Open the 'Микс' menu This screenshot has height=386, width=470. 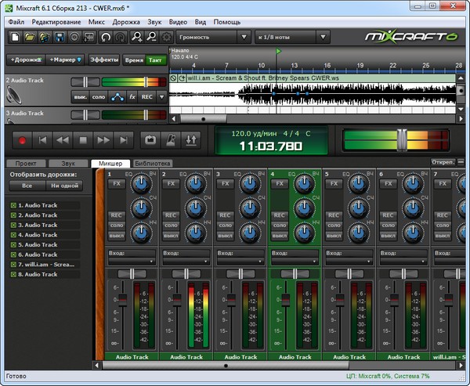pyautogui.click(x=97, y=22)
